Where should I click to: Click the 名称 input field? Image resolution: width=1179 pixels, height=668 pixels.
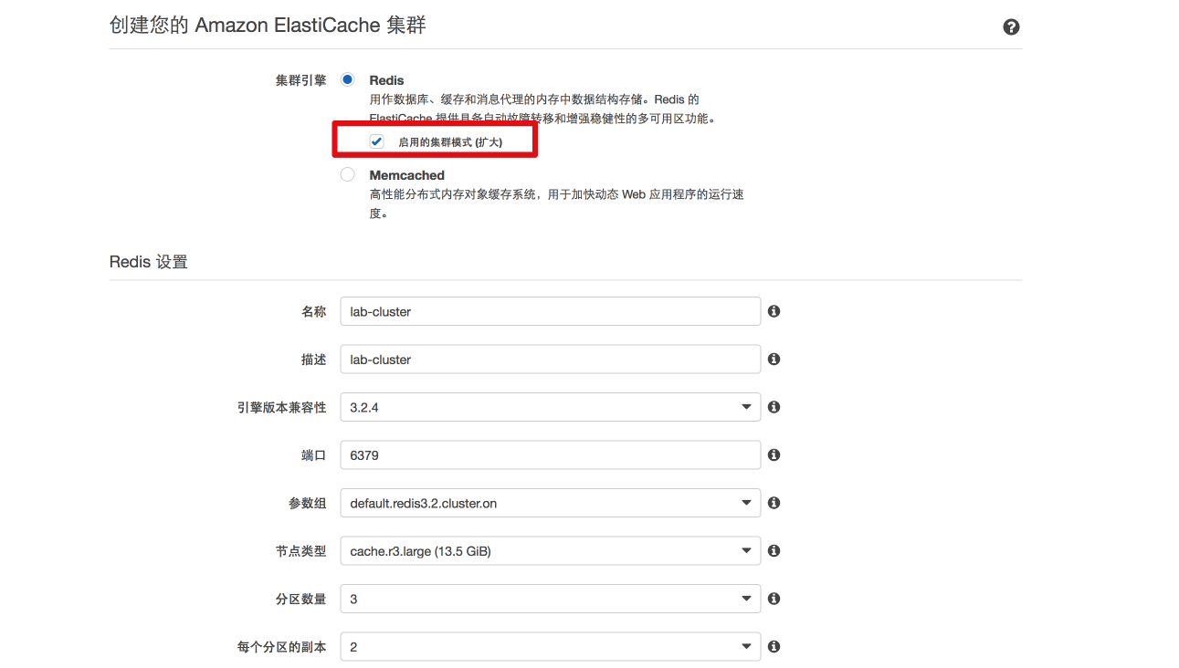[x=550, y=311]
